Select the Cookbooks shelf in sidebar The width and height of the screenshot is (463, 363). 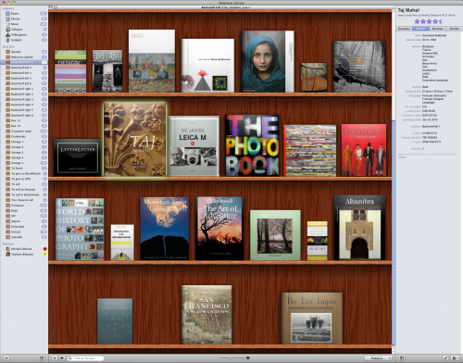coord(18,136)
